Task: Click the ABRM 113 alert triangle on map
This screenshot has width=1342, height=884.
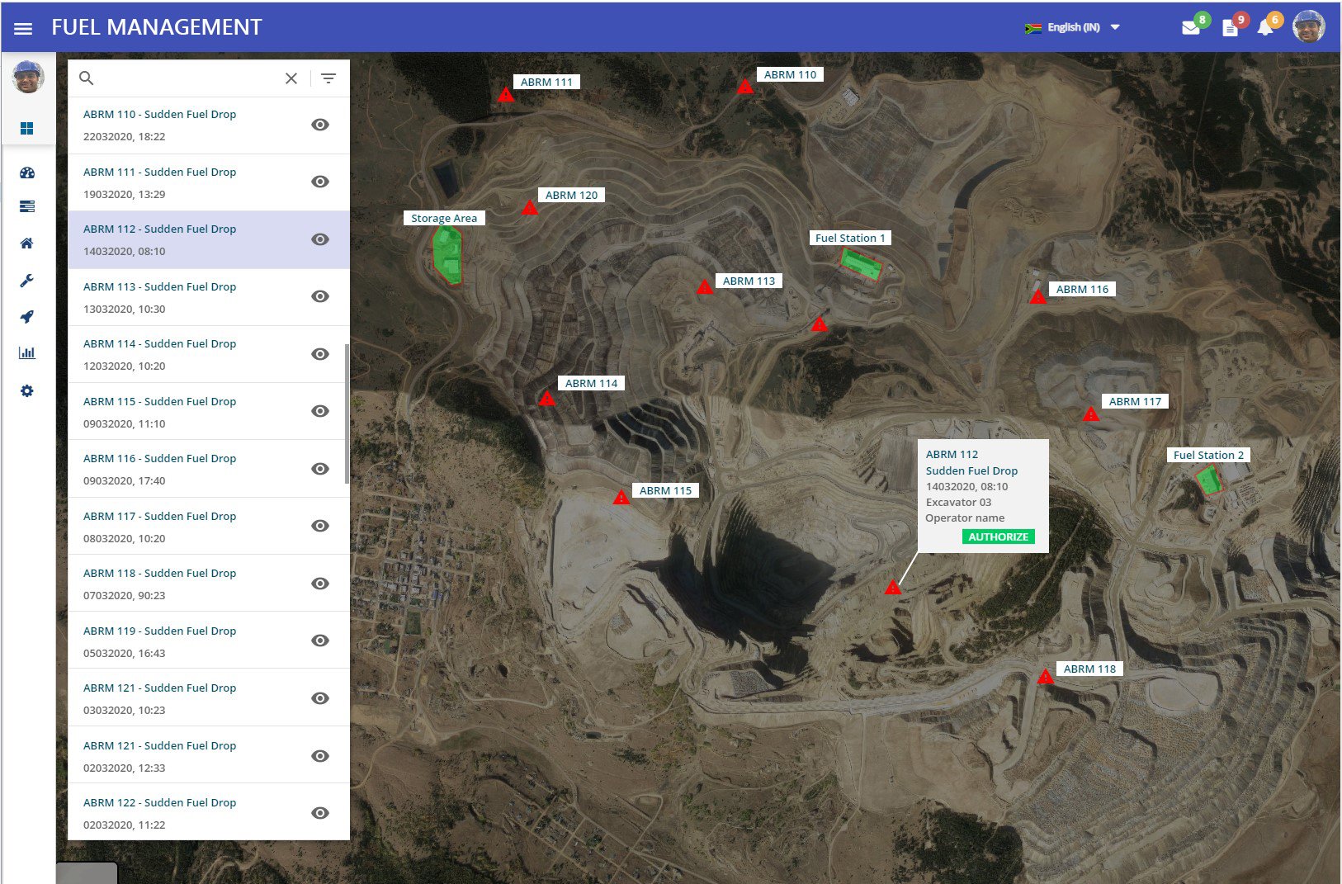Action: (x=704, y=287)
